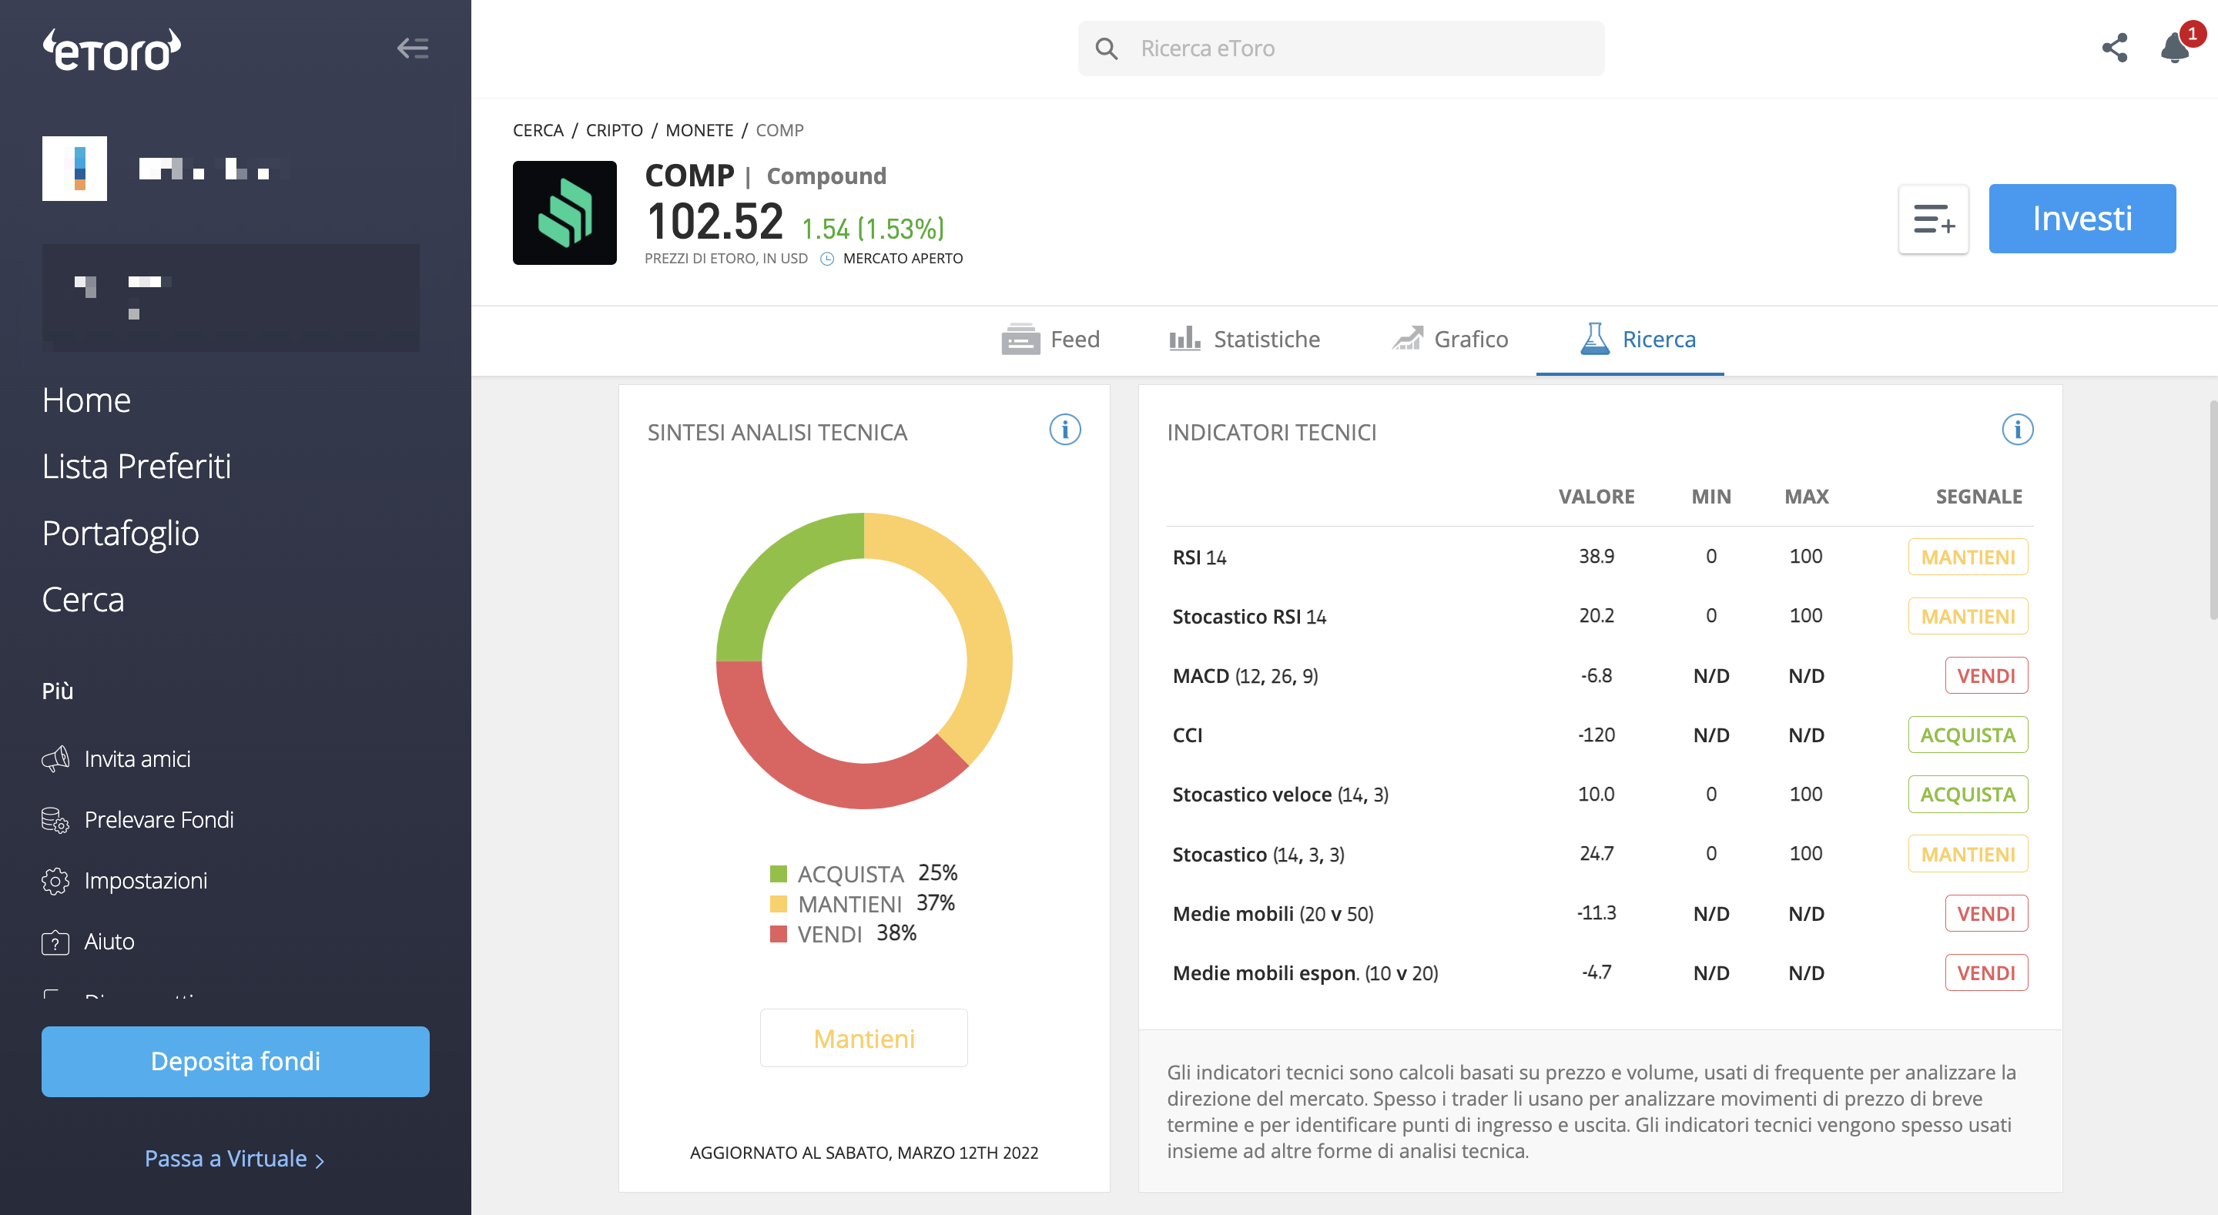The width and height of the screenshot is (2218, 1215).
Task: Switch to the Statistiche tab
Action: click(x=1245, y=340)
